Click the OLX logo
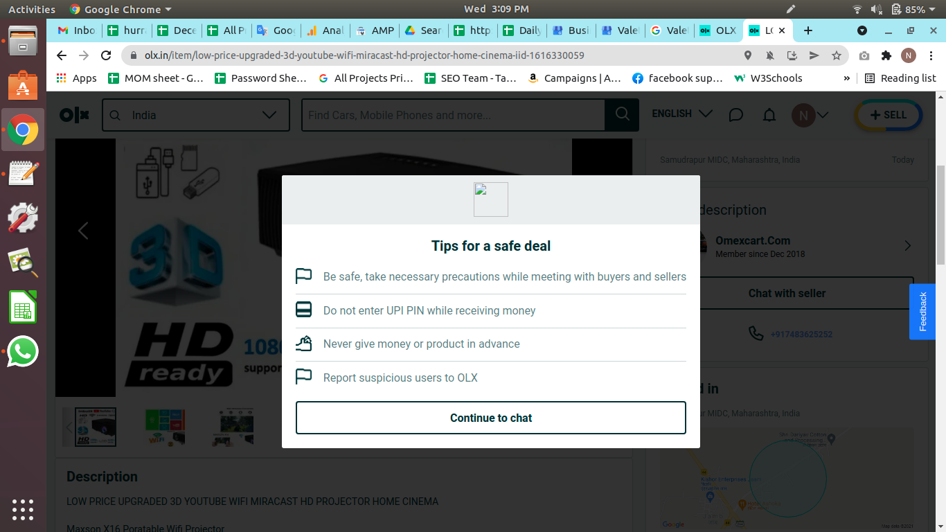The width and height of the screenshot is (946, 532). (74, 115)
